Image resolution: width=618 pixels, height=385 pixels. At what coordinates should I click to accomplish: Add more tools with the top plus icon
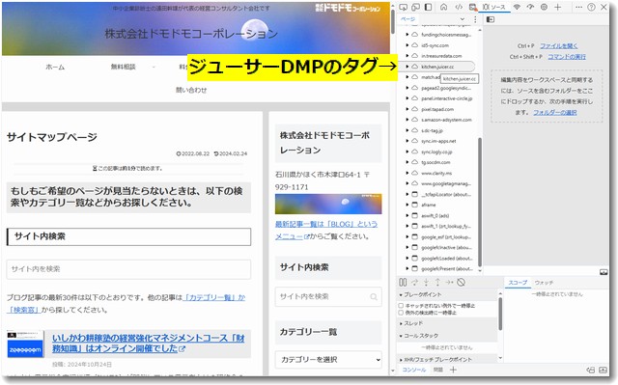click(558, 7)
